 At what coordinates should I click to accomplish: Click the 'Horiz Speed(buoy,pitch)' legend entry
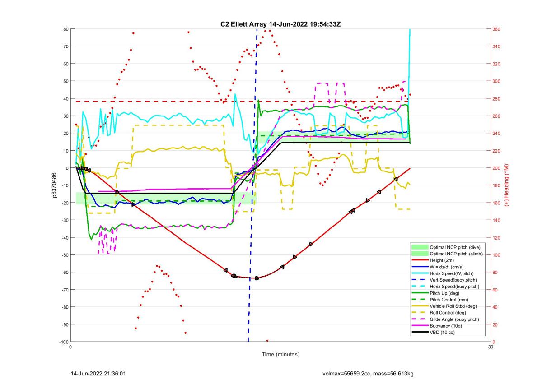(x=454, y=287)
